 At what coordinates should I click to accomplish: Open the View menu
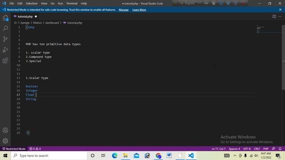click(44, 4)
